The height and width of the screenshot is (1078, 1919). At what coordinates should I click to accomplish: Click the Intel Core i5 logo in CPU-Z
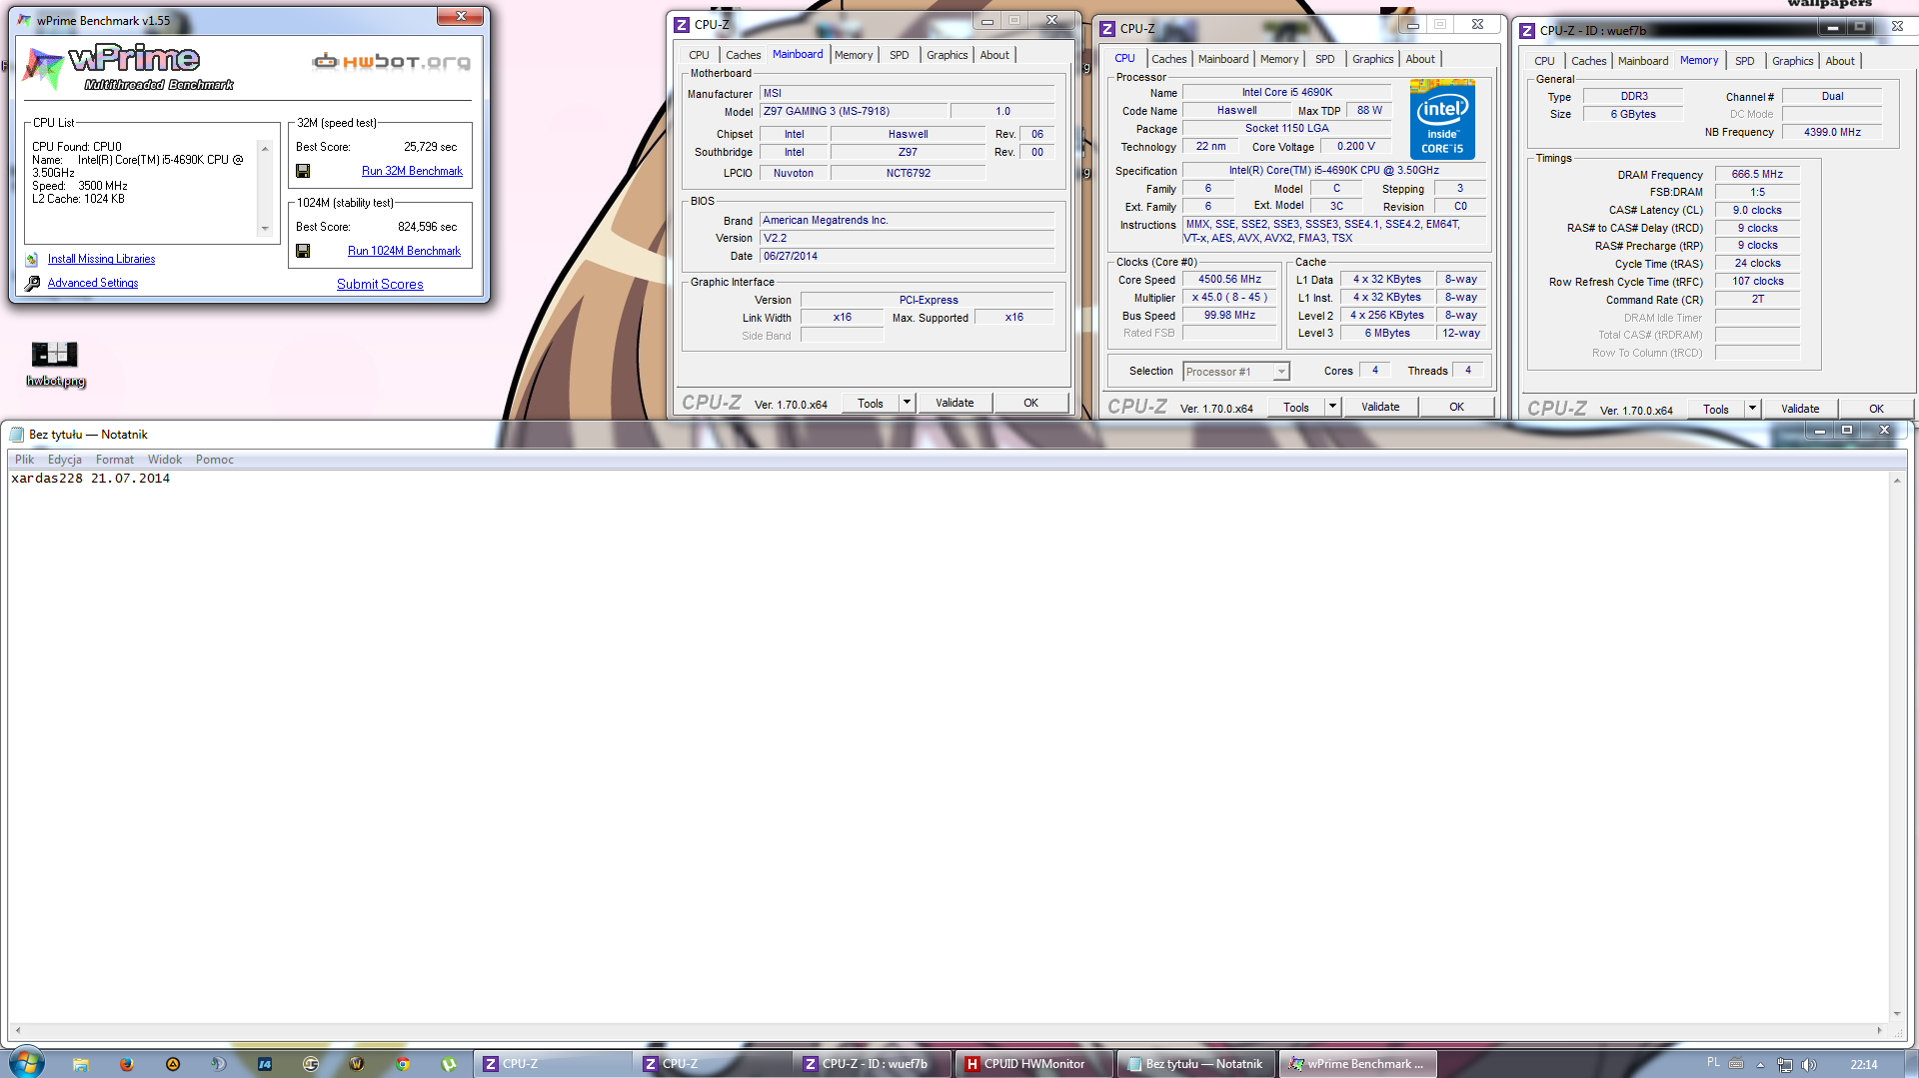(1442, 119)
